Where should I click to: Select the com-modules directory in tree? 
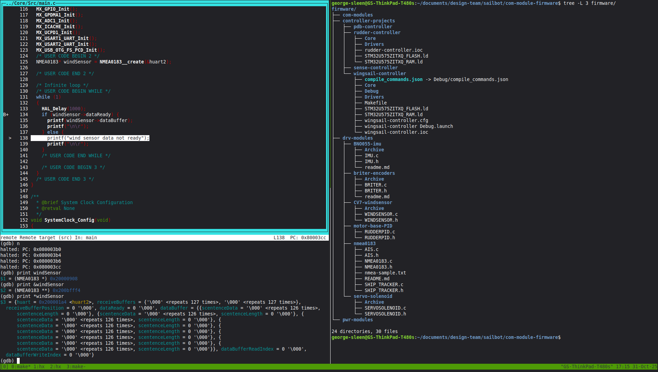point(358,15)
